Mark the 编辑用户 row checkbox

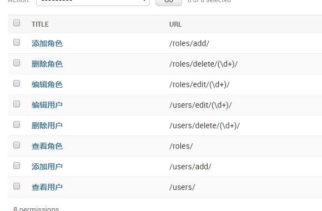click(x=17, y=104)
